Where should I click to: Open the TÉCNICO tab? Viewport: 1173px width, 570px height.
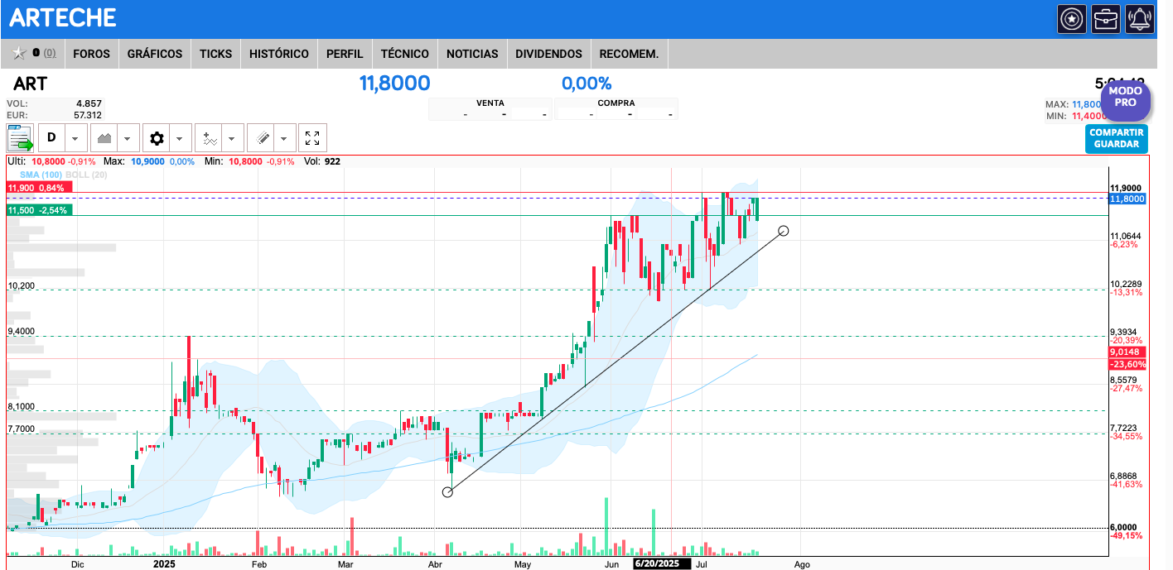pos(405,54)
